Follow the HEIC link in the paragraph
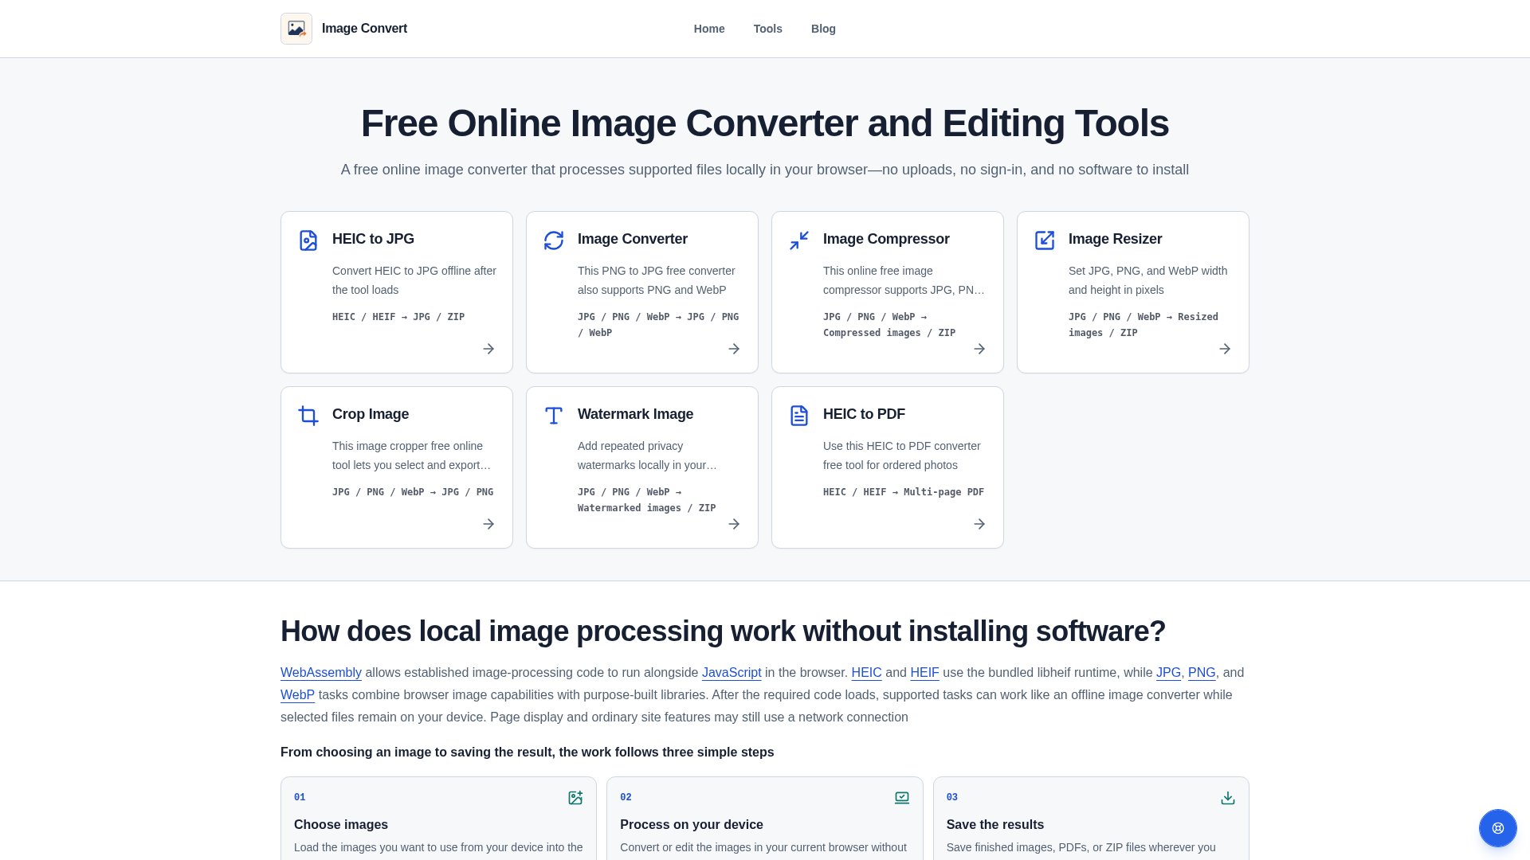 (866, 673)
